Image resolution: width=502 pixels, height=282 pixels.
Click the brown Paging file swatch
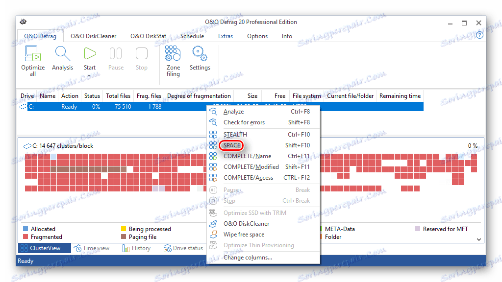pyautogui.click(x=123, y=237)
